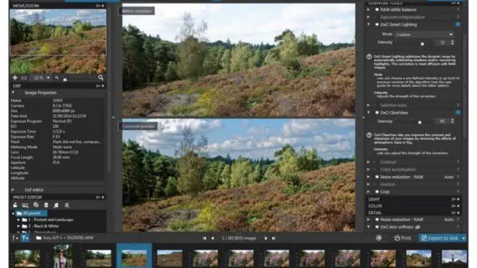Click the Before correction label

pyautogui.click(x=136, y=11)
